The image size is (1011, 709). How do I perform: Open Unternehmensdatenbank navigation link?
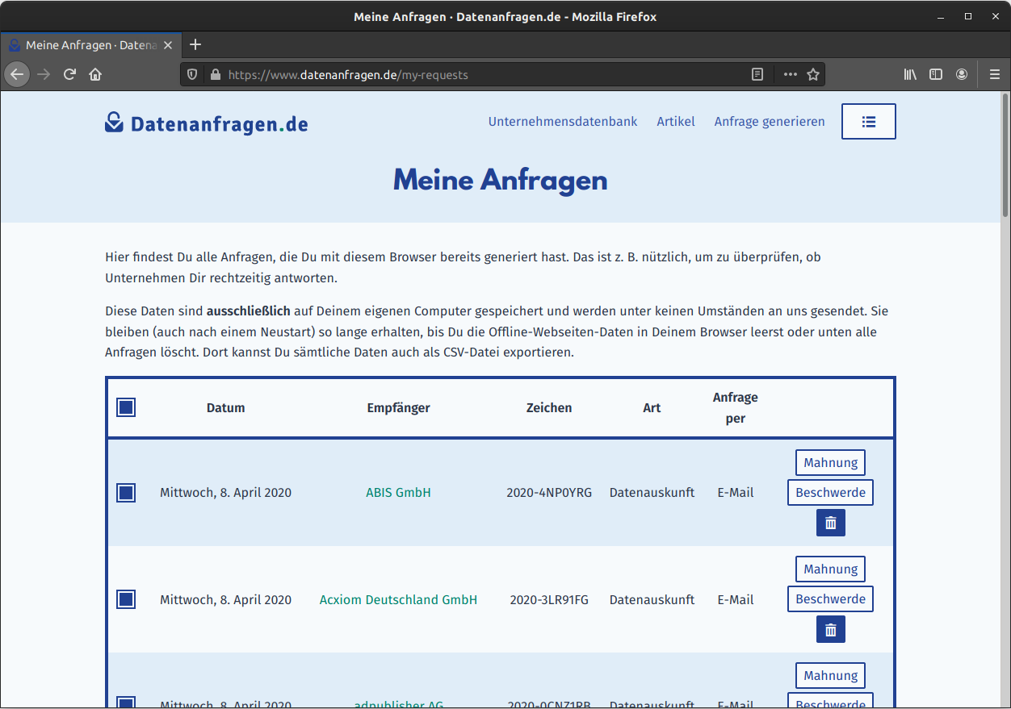pyautogui.click(x=563, y=122)
